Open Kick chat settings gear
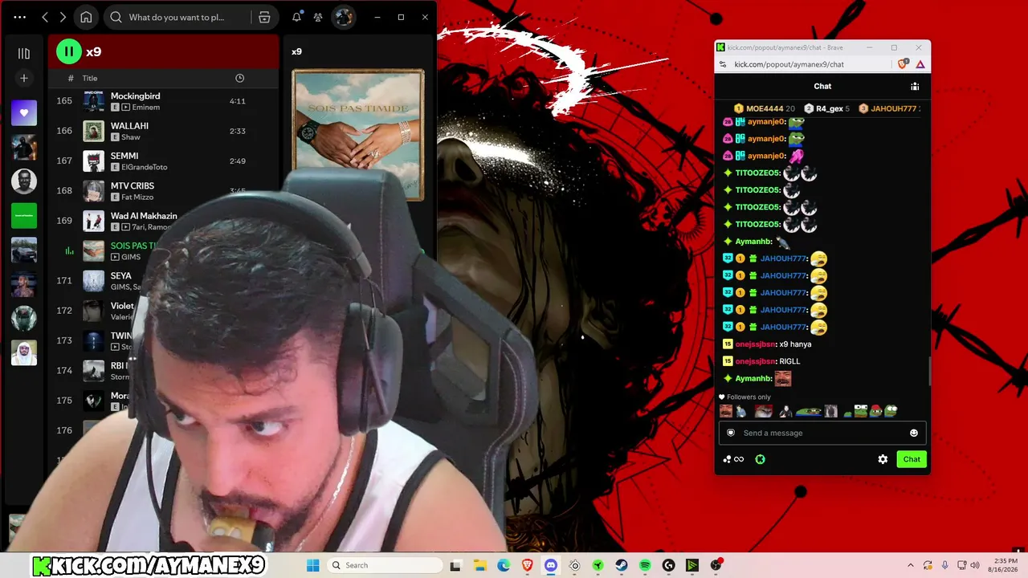This screenshot has height=578, width=1028. (883, 459)
